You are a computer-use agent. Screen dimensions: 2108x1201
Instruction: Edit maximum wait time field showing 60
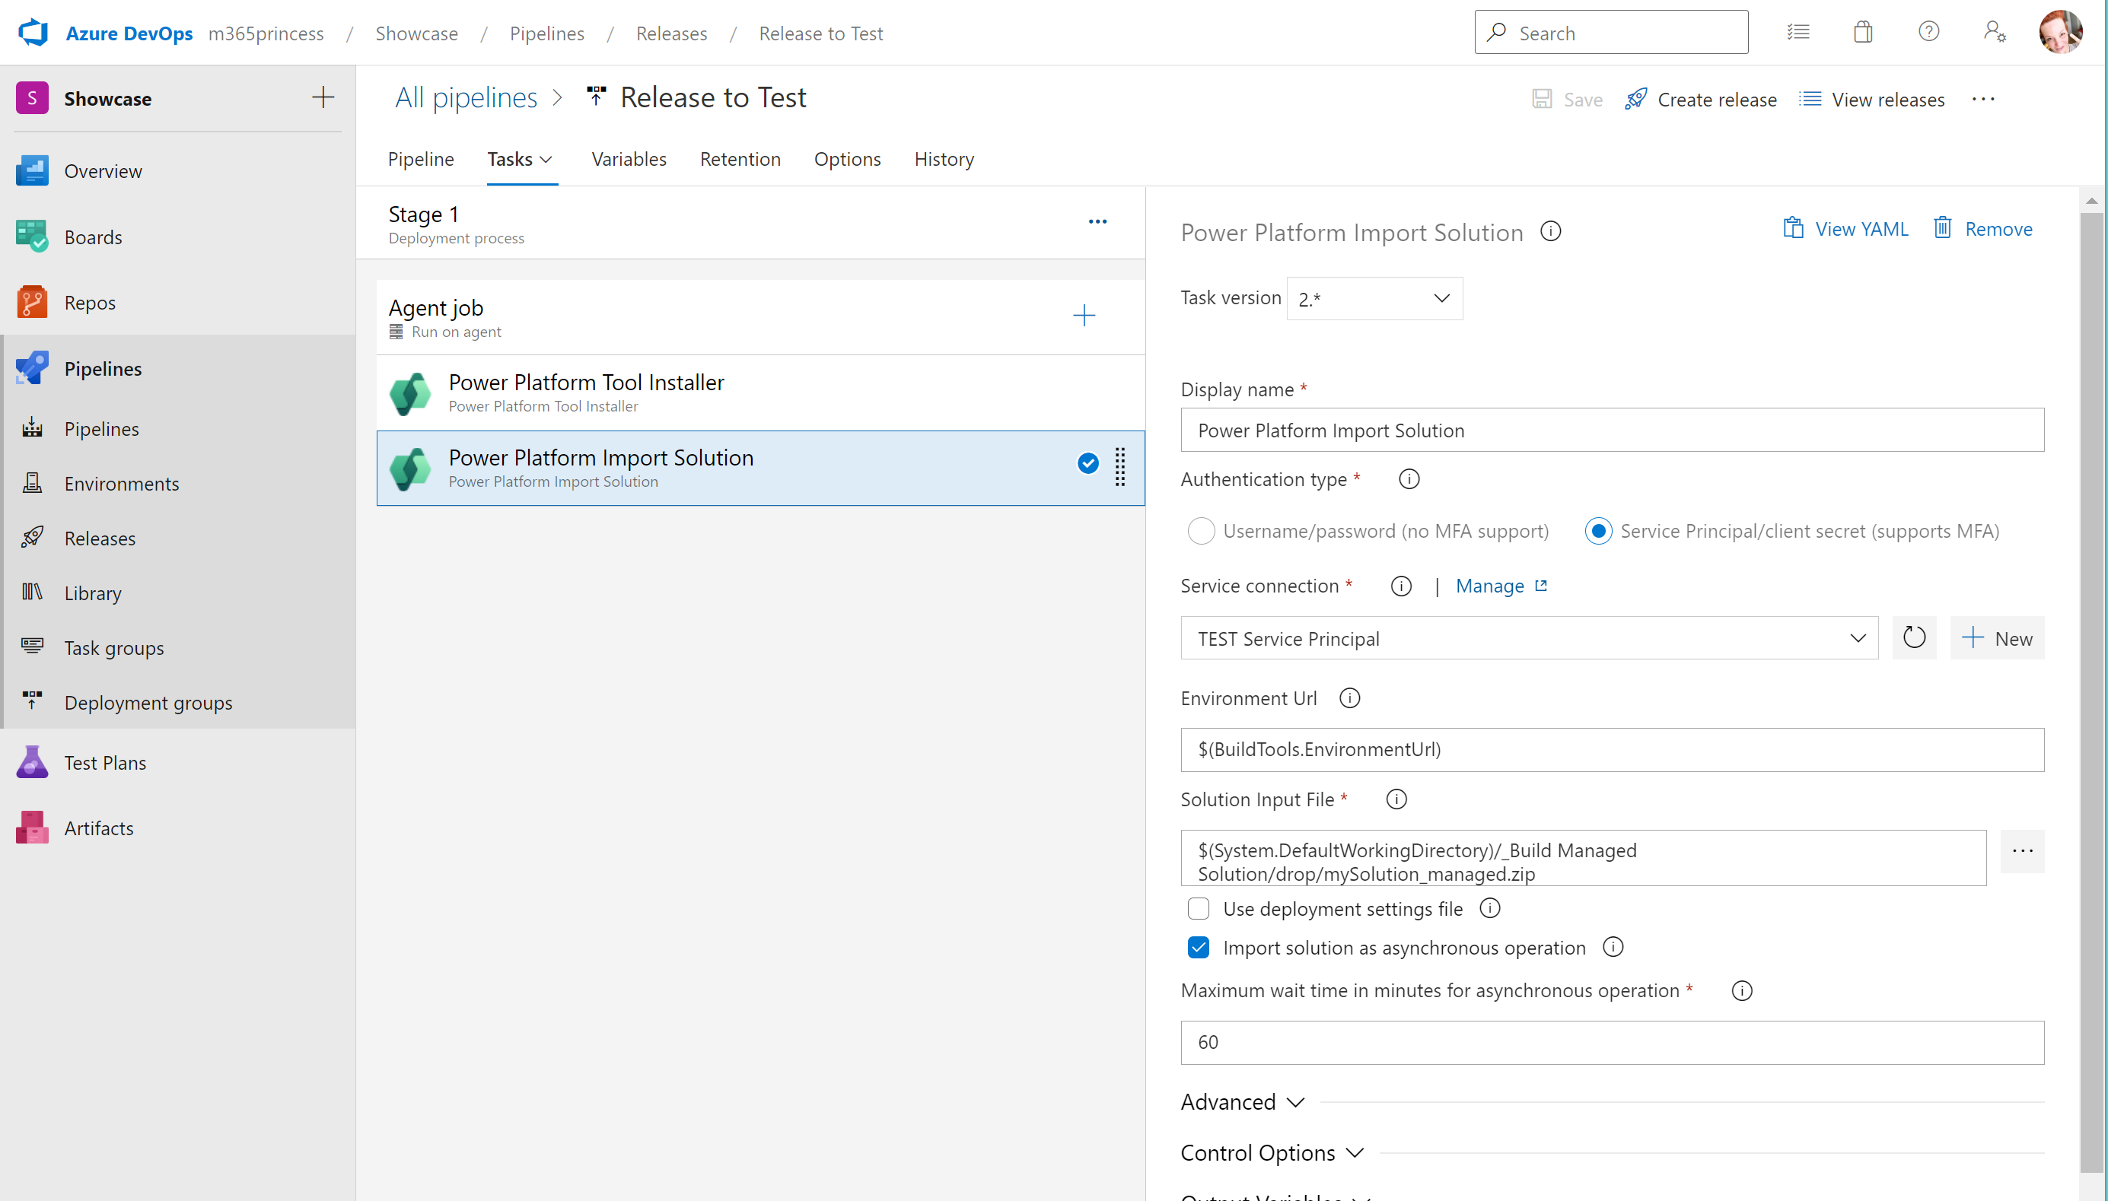tap(1612, 1043)
